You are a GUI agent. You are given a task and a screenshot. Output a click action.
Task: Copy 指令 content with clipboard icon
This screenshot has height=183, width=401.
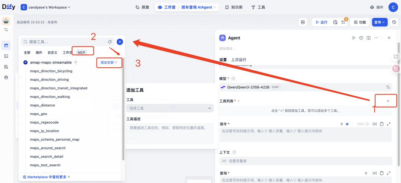382,124
